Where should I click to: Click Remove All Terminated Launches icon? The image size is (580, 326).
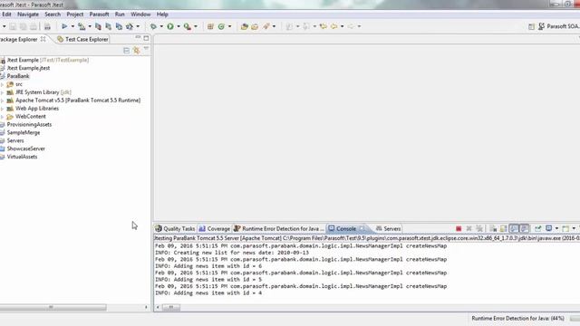479,229
